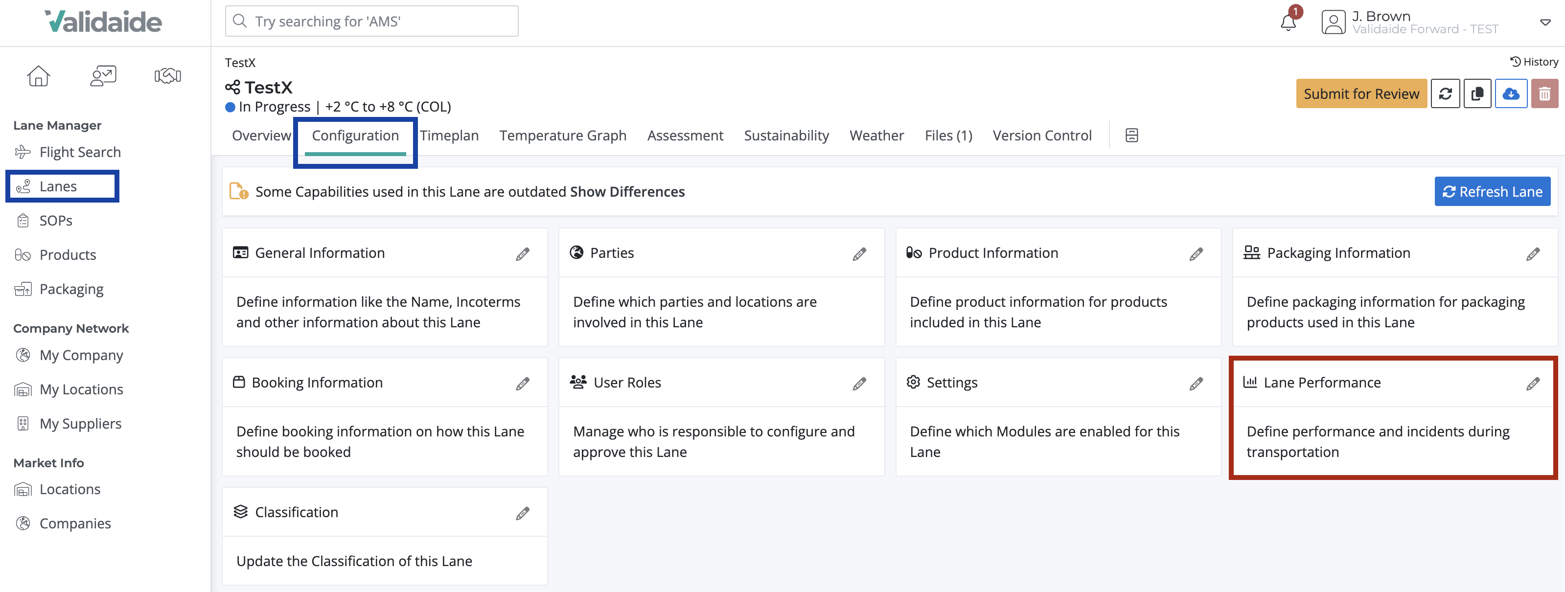Click the User Roles card title
1565x592 pixels.
(x=627, y=383)
